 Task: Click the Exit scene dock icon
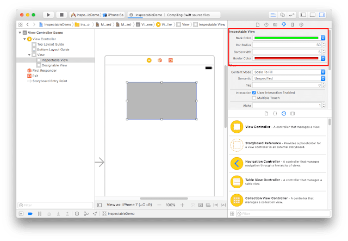[170, 60]
